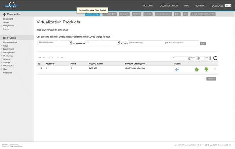
Task: Move KVM VM product up with green arrow
Action: [197, 69]
